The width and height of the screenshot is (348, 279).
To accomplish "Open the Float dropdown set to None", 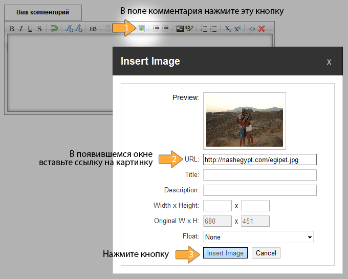I will (258, 237).
